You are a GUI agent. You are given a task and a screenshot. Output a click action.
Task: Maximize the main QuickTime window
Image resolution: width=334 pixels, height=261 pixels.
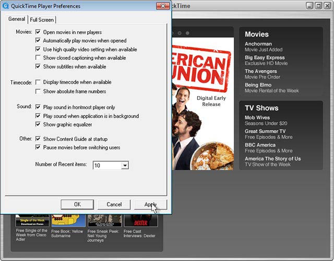tap(317, 6)
